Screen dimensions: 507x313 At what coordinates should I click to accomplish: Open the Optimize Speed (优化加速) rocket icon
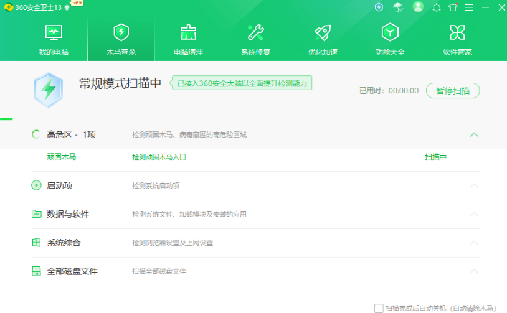tap(323, 32)
